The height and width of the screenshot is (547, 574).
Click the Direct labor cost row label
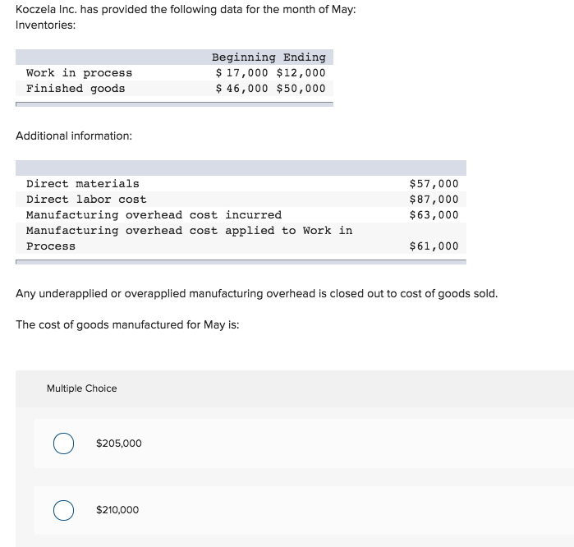pos(86,200)
